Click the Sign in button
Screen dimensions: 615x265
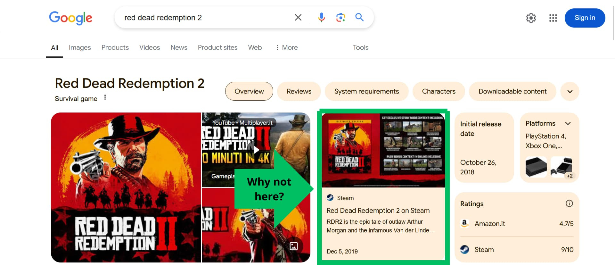(585, 18)
